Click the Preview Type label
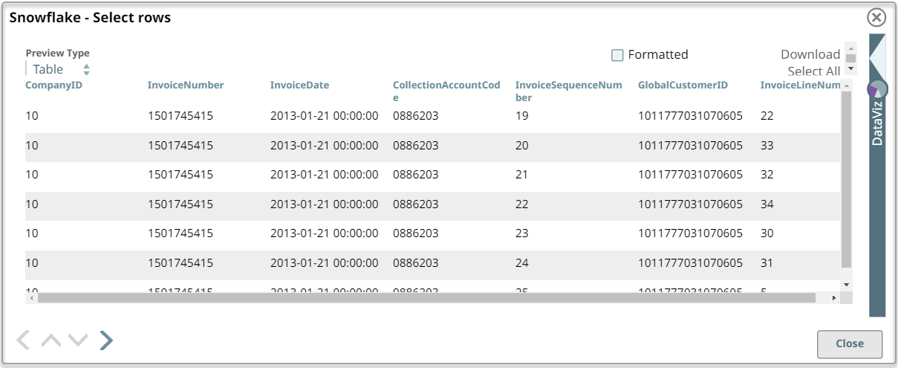 57,54
